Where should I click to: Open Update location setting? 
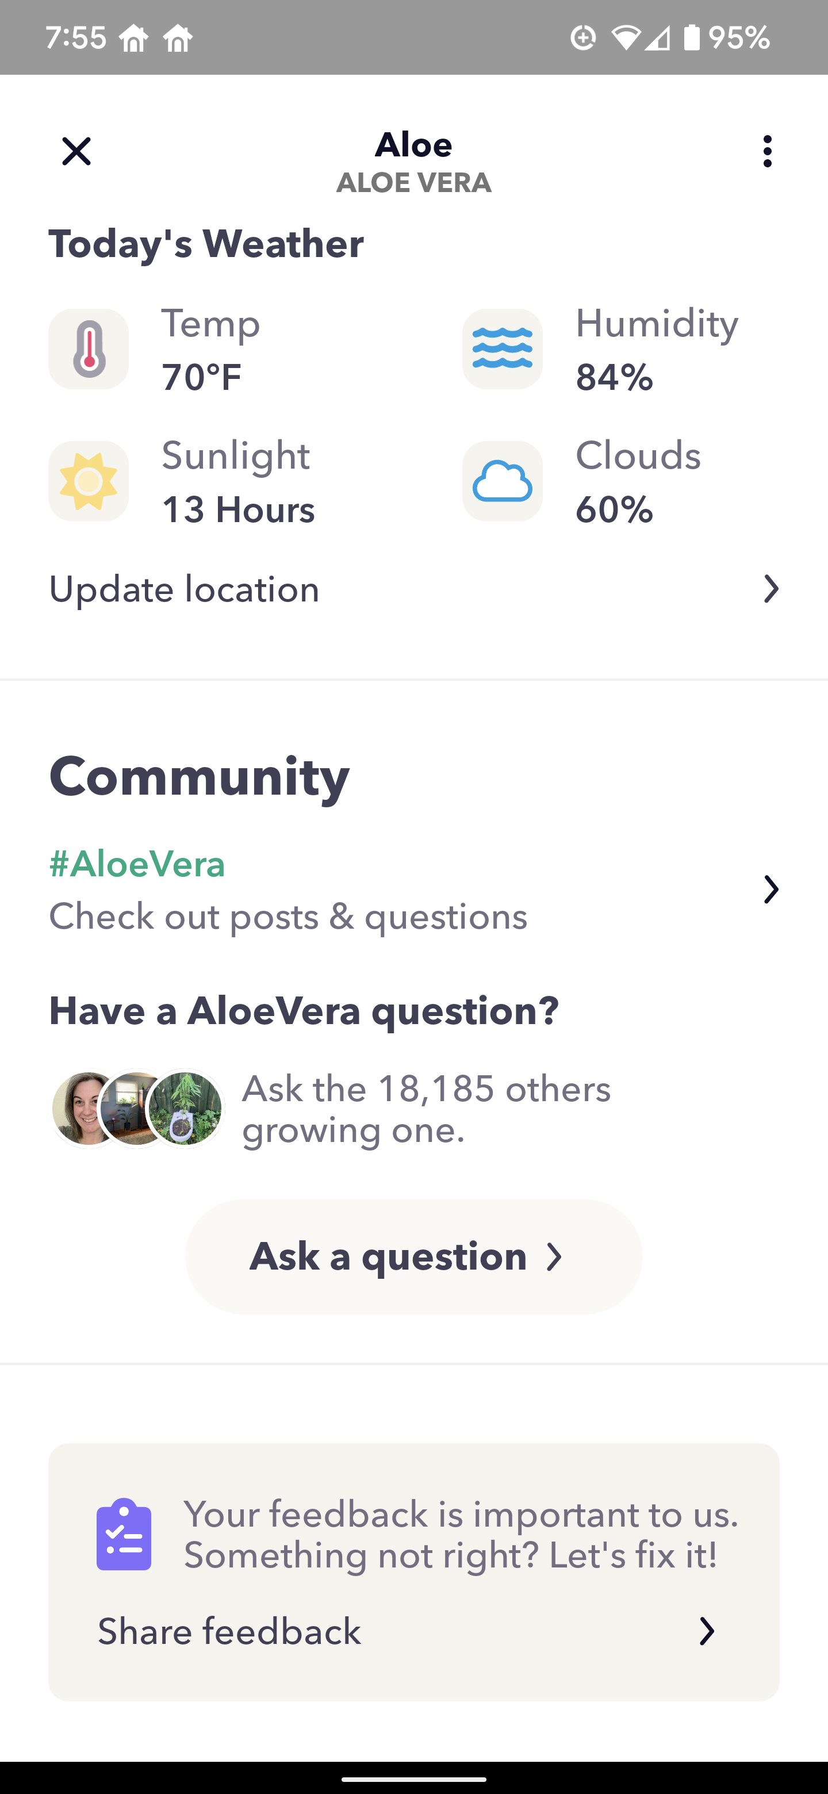tap(185, 589)
